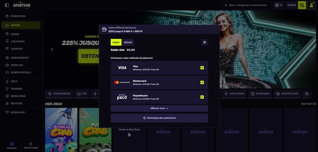Expand the Mastercard payment method

(202, 83)
